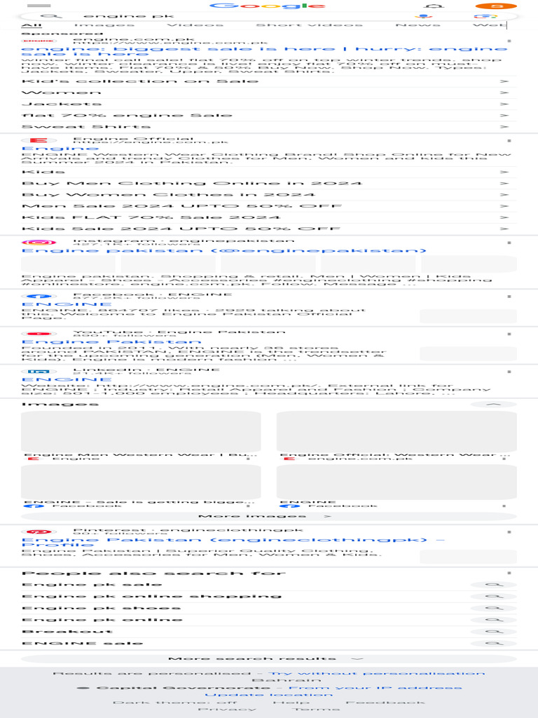538x718 pixels.
Task: Open the hamburger menu beside the Google logo
Action: point(39,6)
